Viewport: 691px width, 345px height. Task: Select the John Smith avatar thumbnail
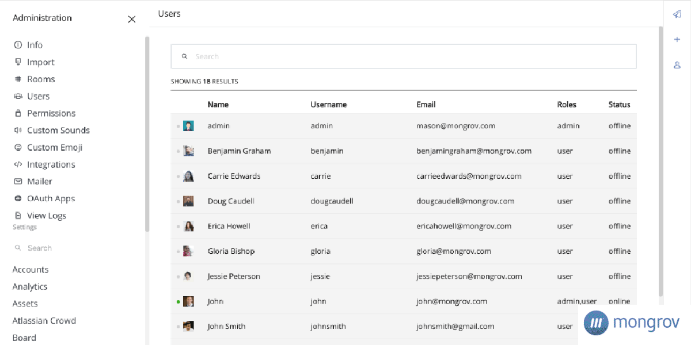pos(188,326)
